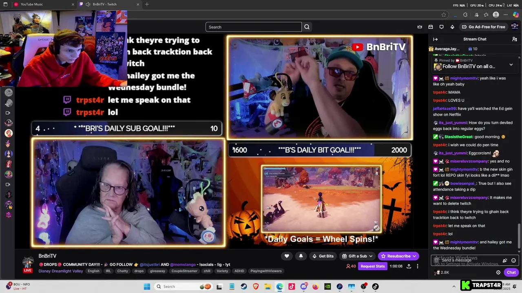Click the Windows Start button

[147, 286]
